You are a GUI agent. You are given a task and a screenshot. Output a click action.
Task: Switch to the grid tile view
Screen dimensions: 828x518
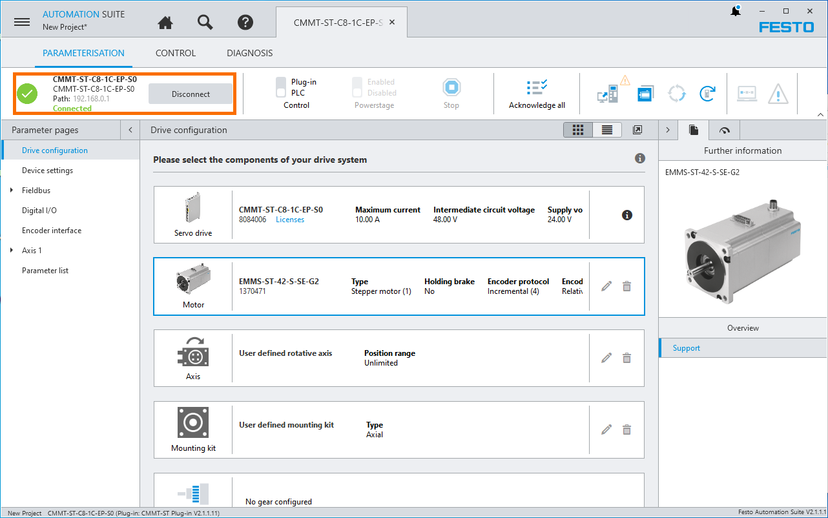pyautogui.click(x=578, y=130)
